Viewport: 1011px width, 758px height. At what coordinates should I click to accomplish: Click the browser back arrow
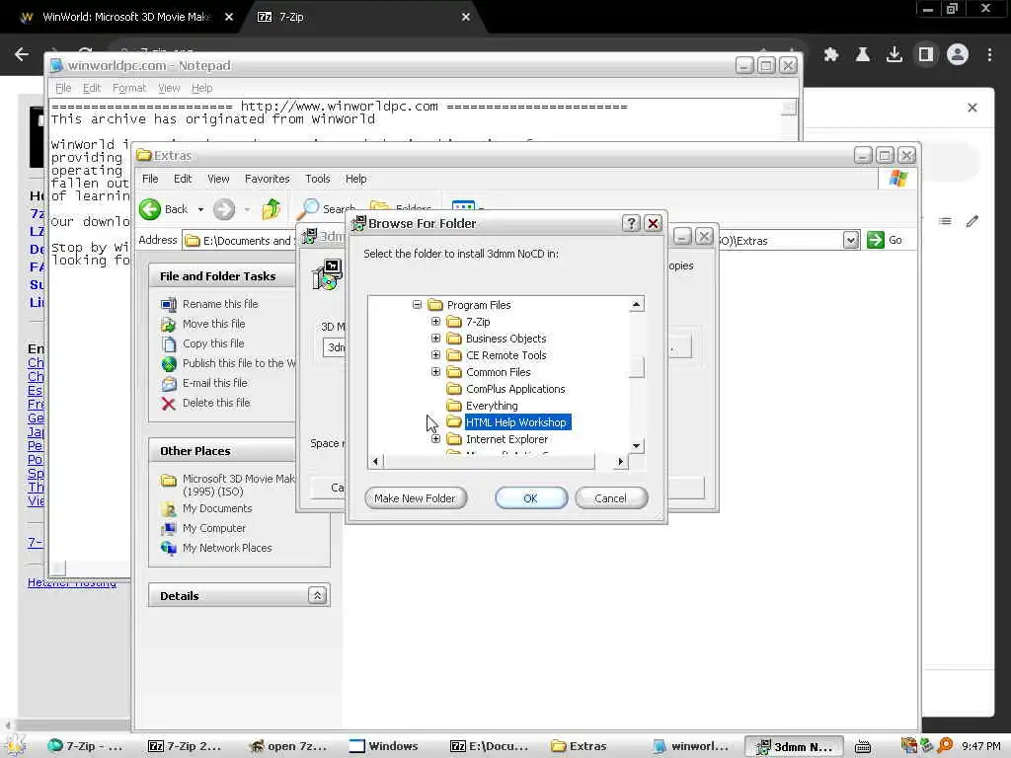coord(22,55)
